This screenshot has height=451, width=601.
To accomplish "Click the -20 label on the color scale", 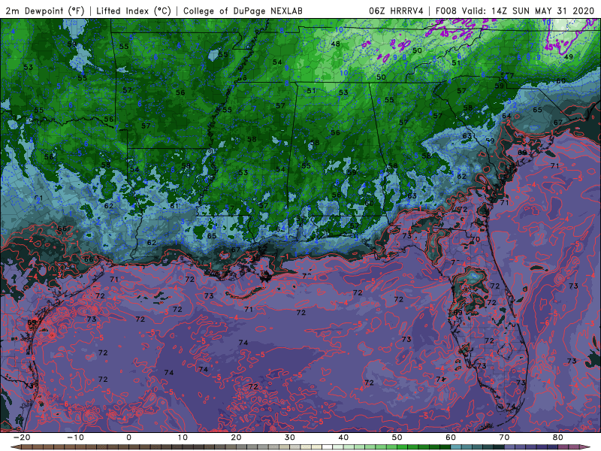I will tap(22, 437).
